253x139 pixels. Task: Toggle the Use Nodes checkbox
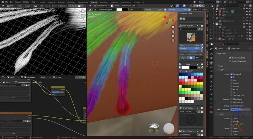26,77
